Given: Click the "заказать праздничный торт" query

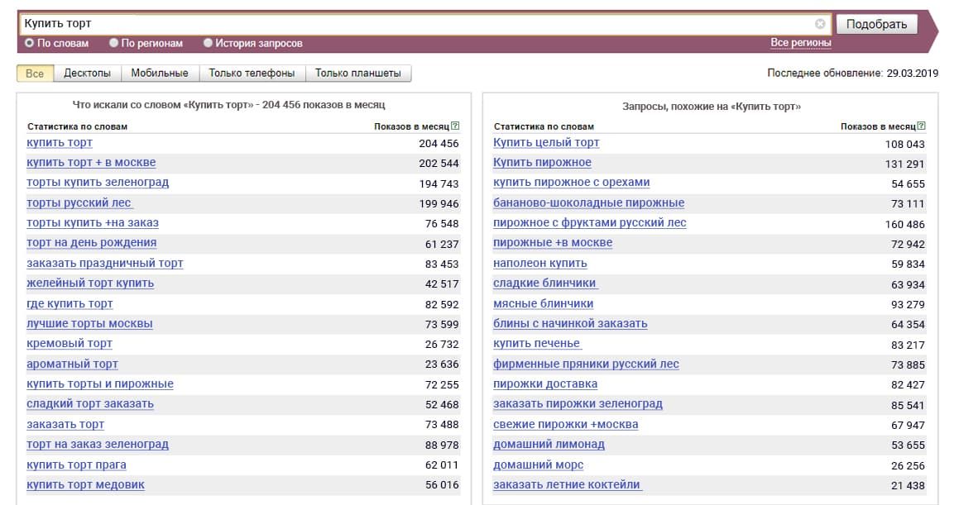Looking at the screenshot, I should [105, 263].
